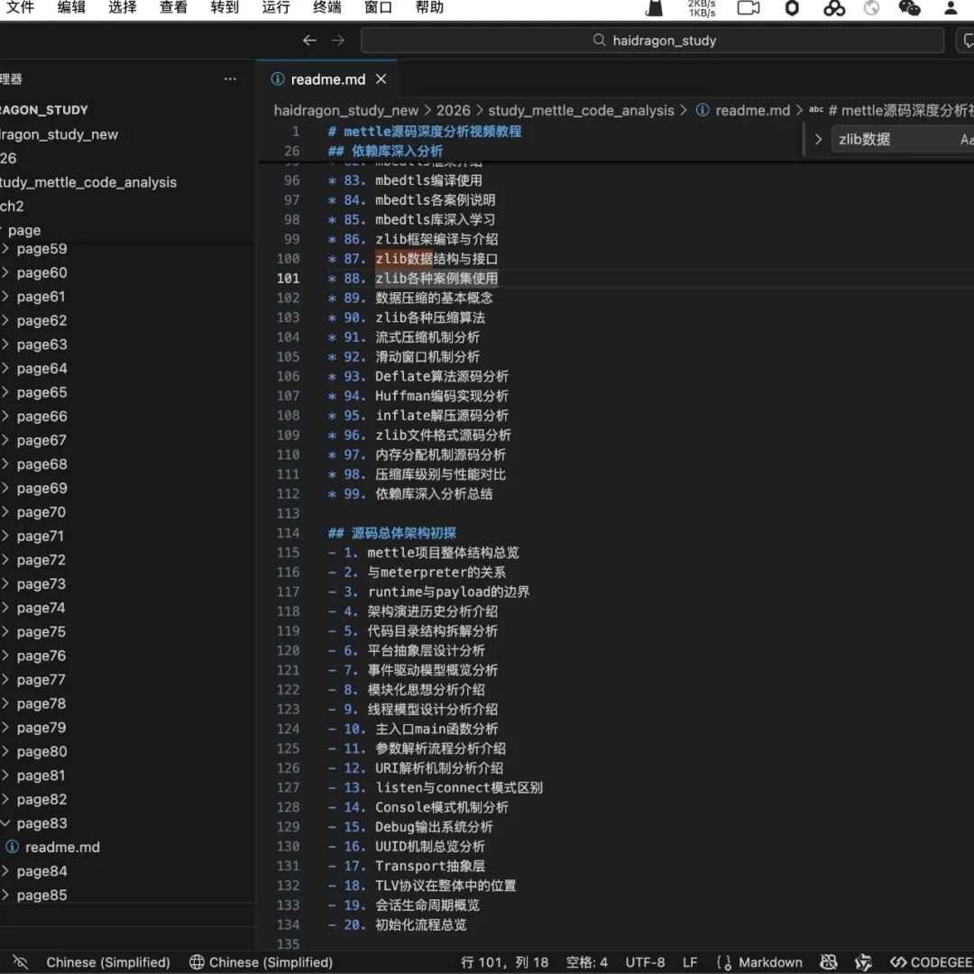974x974 pixels.
Task: Click the Copilot status bar icon
Action: click(828, 963)
